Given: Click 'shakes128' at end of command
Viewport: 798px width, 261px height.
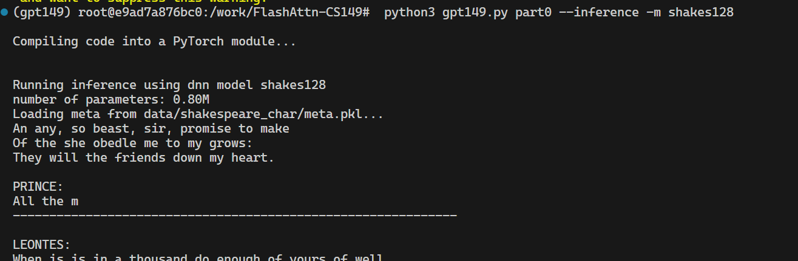Looking at the screenshot, I should (701, 13).
